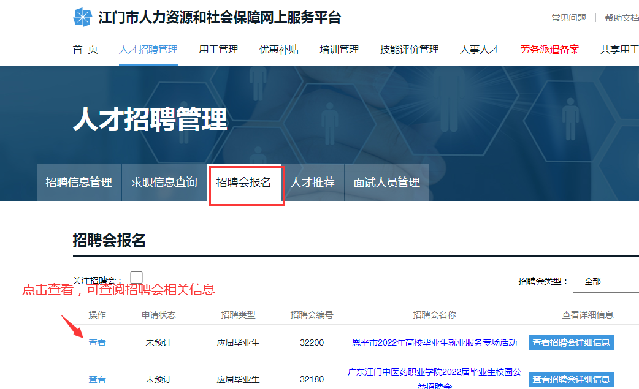Open the 人才推荐 tab
Image resolution: width=639 pixels, height=389 pixels.
tap(313, 183)
